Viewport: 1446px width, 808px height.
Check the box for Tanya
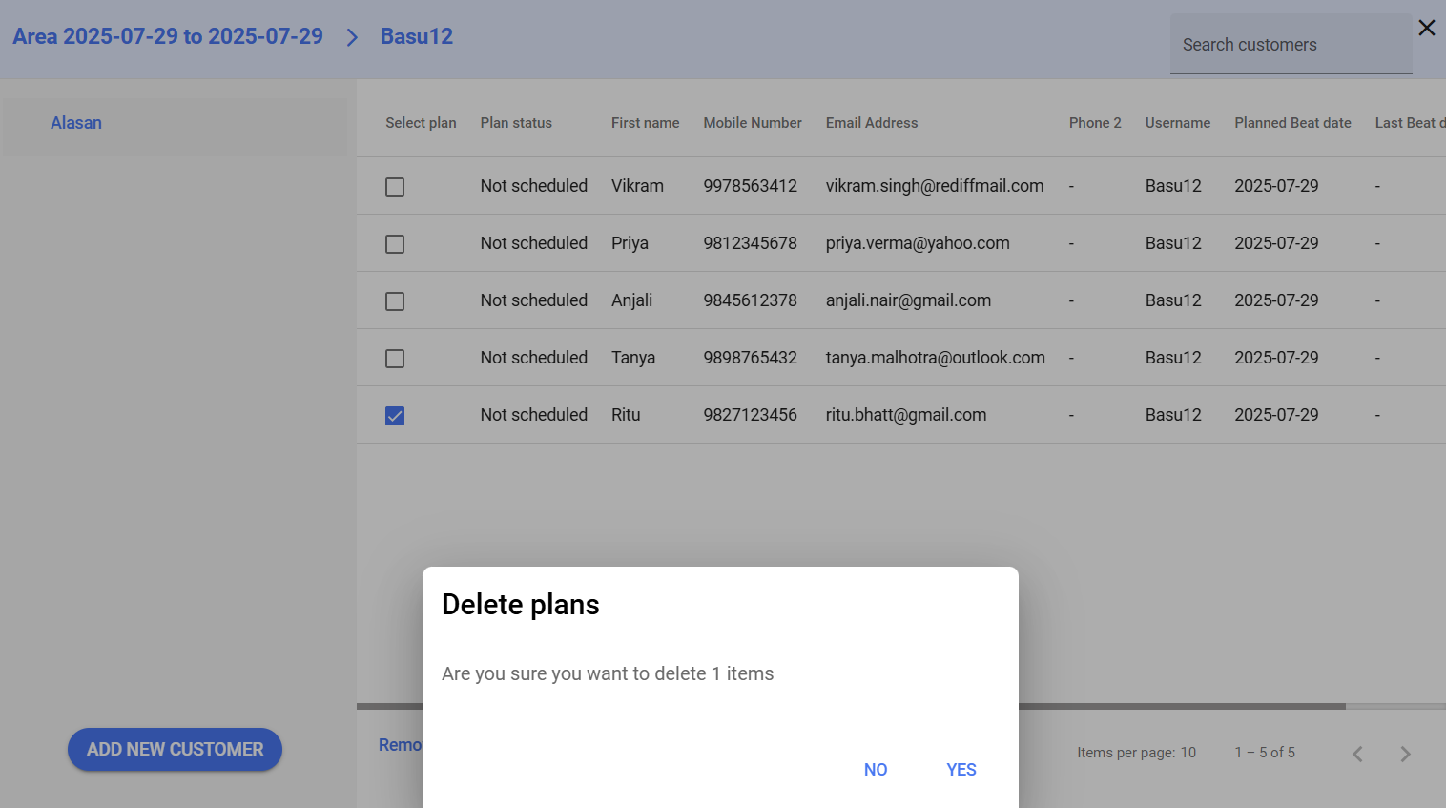tap(395, 359)
